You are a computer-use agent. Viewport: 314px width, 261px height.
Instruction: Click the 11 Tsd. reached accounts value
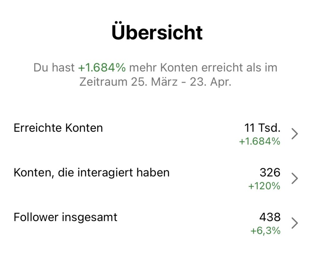pos(262,128)
